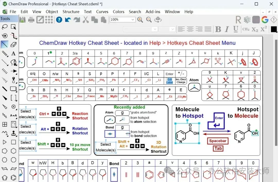Viewport: 278px width, 182px height.
Task: Select the Wavy Bond tool
Action: point(5,116)
